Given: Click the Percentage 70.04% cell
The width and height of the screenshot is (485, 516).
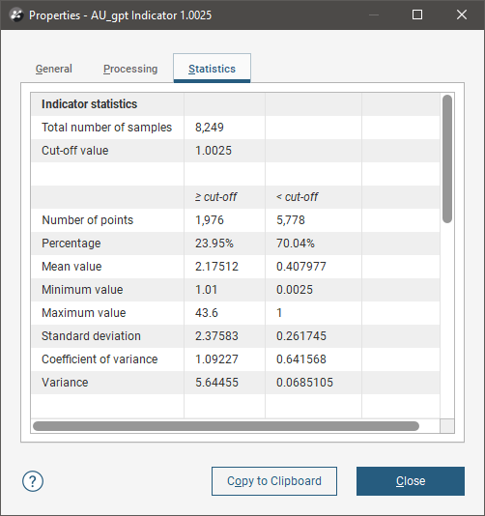Looking at the screenshot, I should (313, 244).
